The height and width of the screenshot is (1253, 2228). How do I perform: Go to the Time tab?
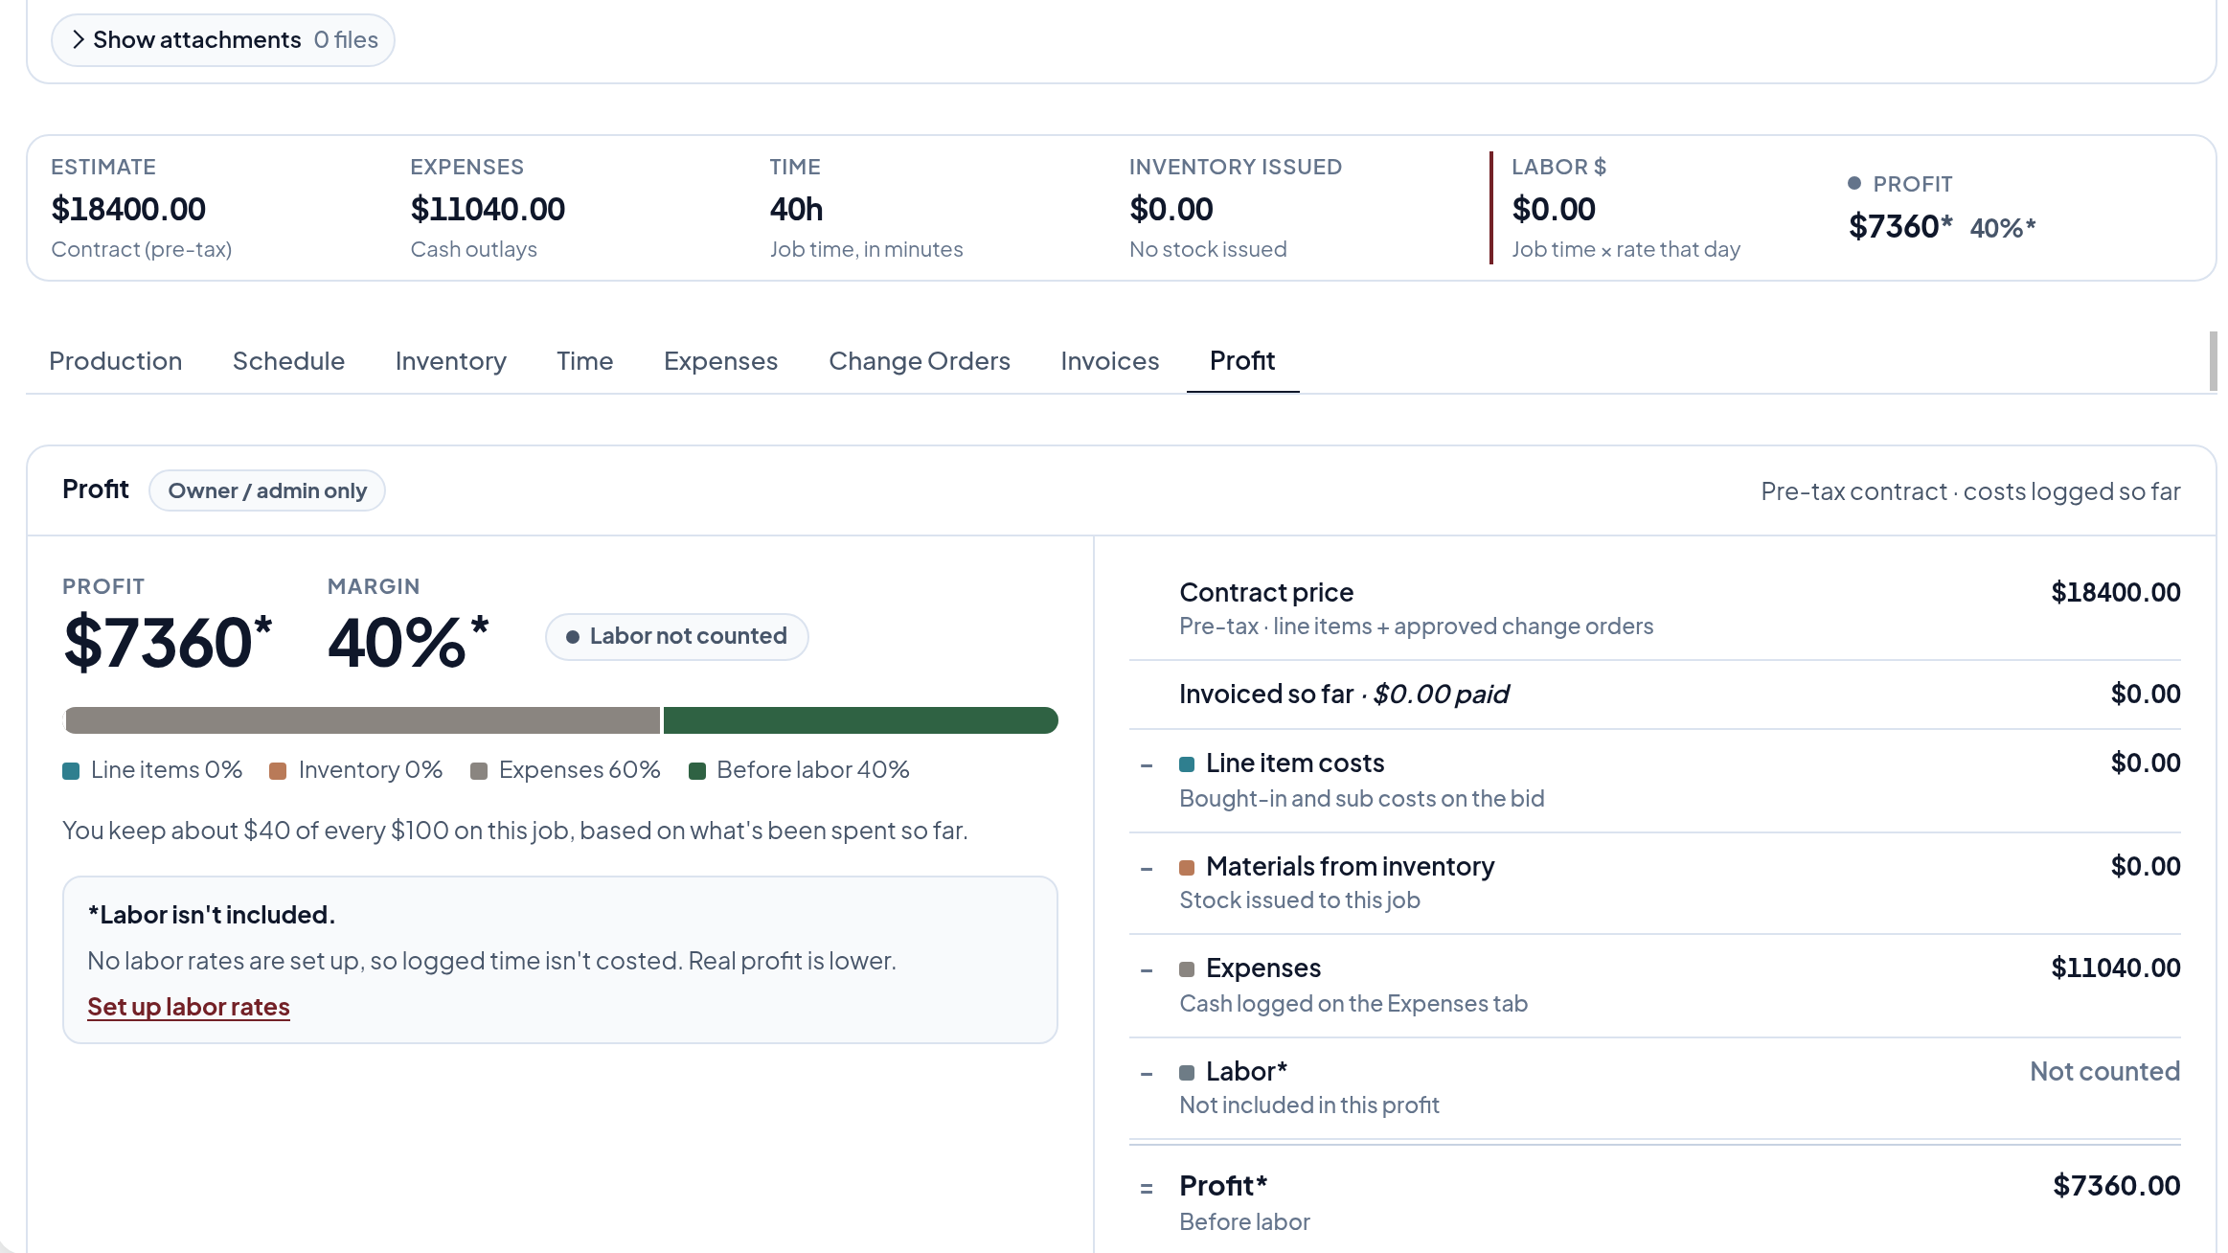click(x=584, y=361)
